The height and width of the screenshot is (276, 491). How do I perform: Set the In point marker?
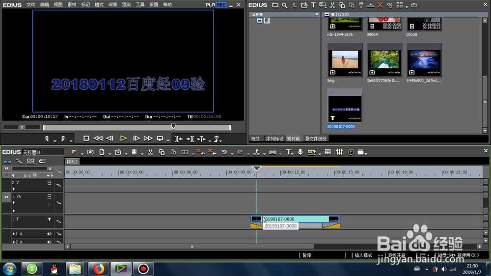click(x=47, y=138)
